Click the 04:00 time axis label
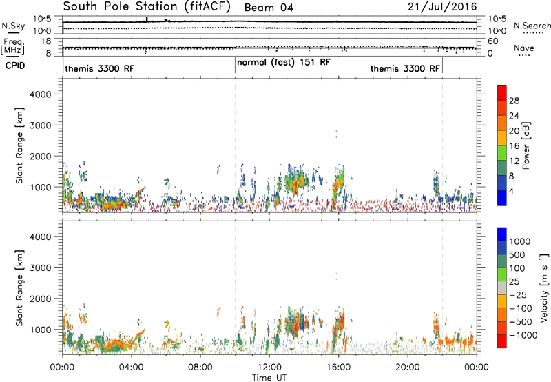This screenshot has height=382, width=551. coord(132,368)
